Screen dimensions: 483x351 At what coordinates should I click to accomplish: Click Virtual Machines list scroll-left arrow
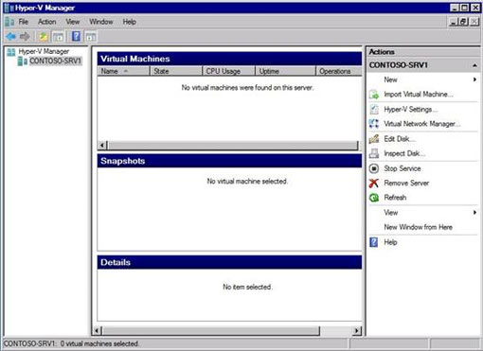(102, 146)
